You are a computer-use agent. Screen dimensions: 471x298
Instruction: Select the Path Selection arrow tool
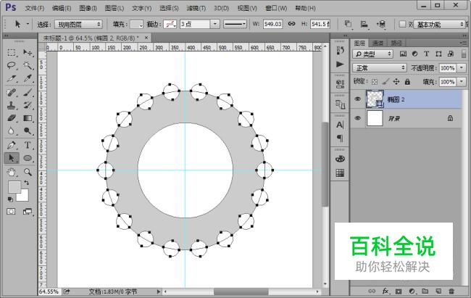(12, 158)
